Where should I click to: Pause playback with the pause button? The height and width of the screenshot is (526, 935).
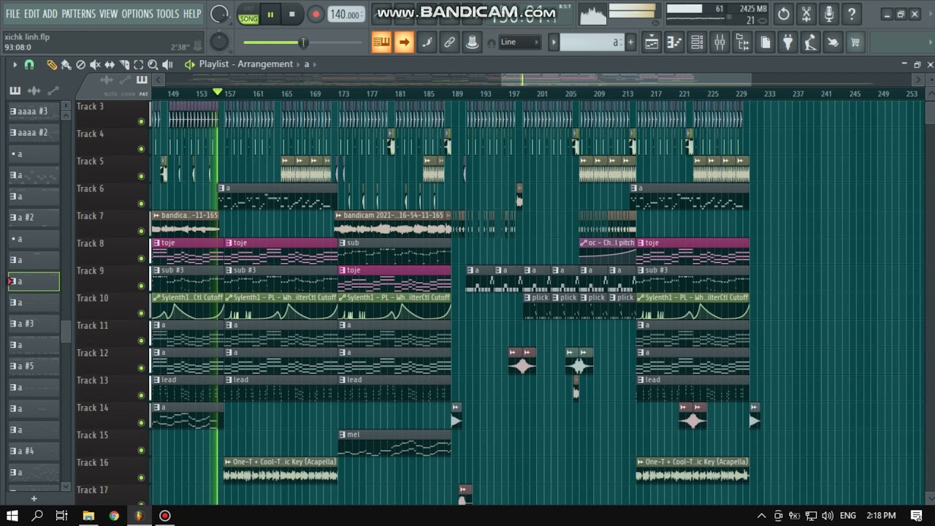[x=270, y=14]
